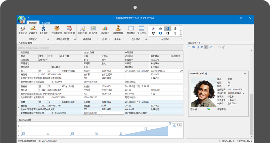Click chart data label showing 2
Image resolution: width=270 pixels, height=143 pixels.
[x=170, y=124]
